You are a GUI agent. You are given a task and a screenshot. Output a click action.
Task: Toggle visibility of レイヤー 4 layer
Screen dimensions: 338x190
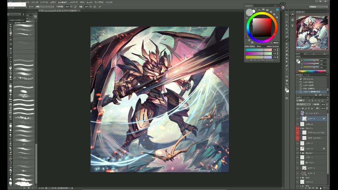coord(298,149)
